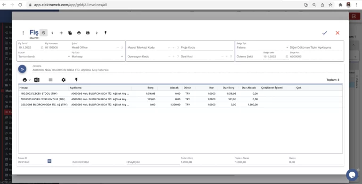Click the browser address bar URL

coord(71,5)
